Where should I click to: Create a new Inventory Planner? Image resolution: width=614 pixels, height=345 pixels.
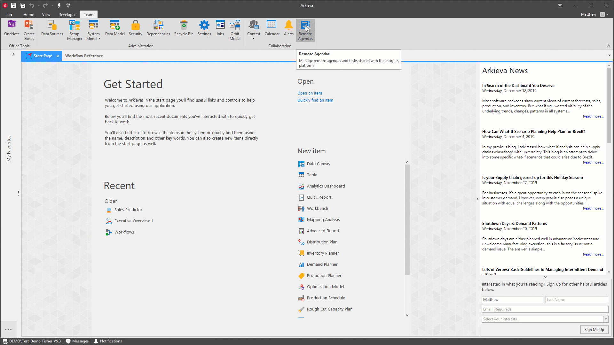tap(319, 253)
